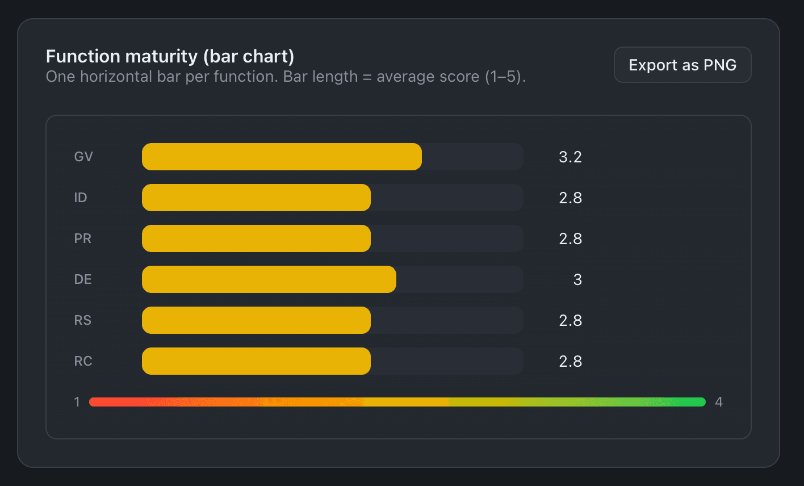The height and width of the screenshot is (486, 804).
Task: Select the ID maturity bar
Action: point(256,197)
